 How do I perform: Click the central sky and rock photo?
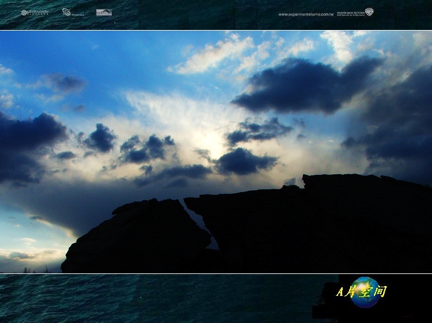click(x=216, y=152)
